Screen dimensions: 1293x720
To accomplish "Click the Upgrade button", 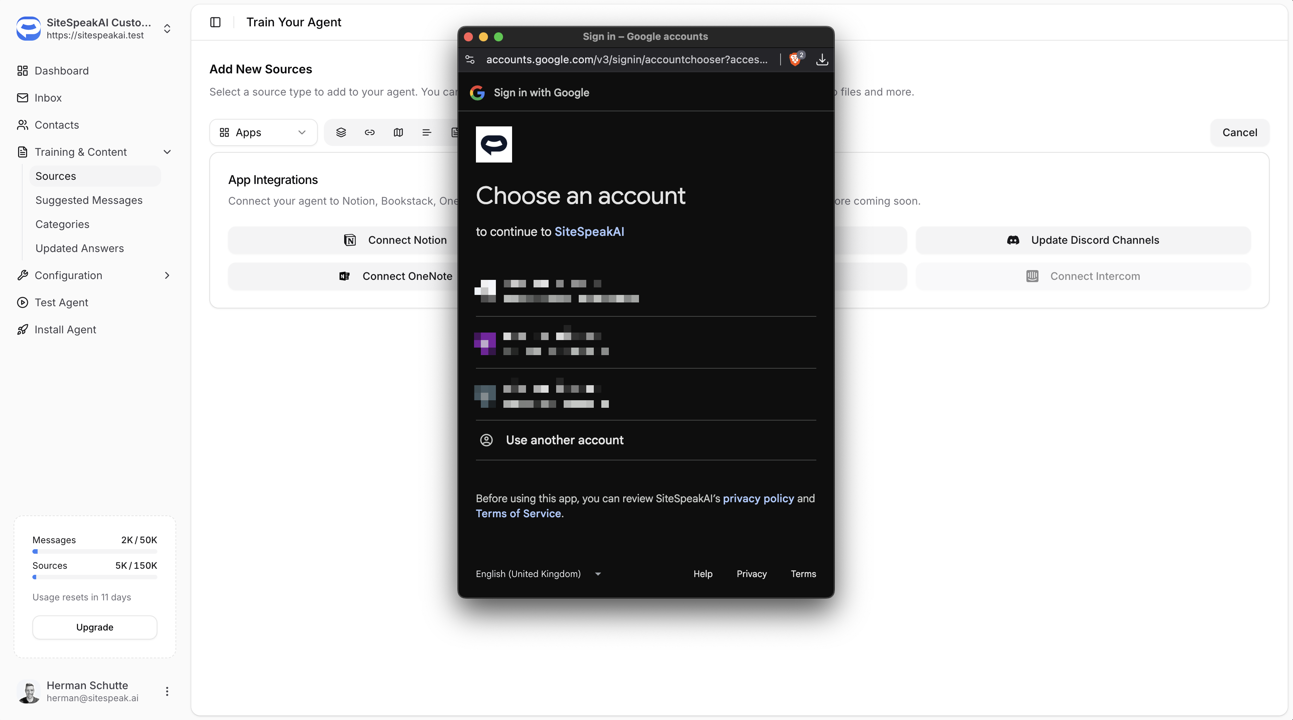I will click(95, 627).
